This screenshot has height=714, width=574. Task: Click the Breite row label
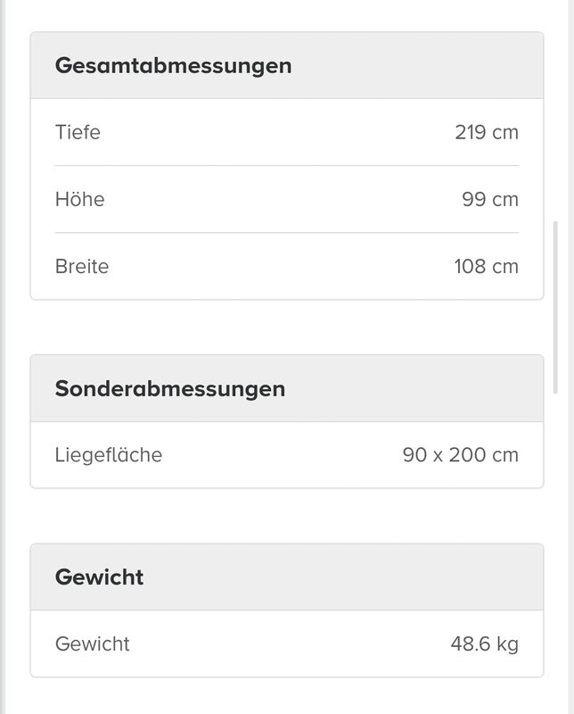82,266
